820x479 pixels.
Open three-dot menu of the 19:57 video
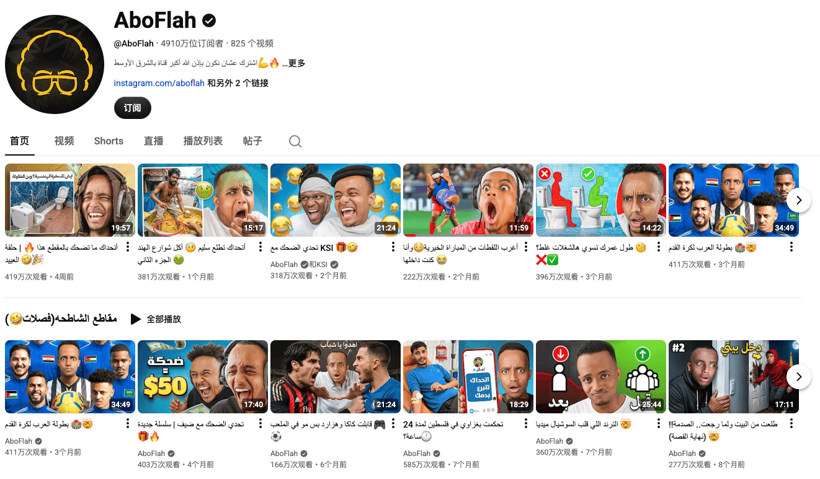pyautogui.click(x=128, y=247)
